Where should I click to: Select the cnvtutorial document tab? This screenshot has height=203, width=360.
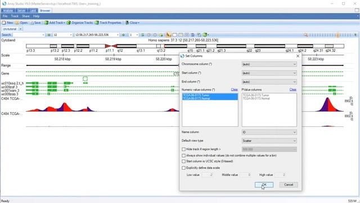click(x=10, y=29)
